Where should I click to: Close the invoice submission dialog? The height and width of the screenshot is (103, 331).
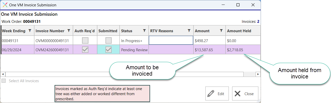click(x=245, y=94)
